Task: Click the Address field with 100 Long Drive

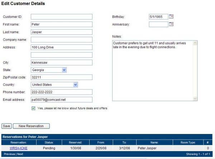Action: [x=62, y=47]
